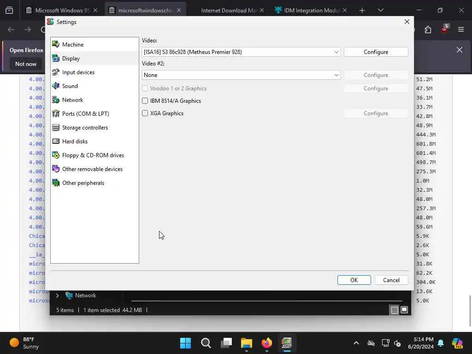Click the 304.0K file size entry
The image size is (472, 354).
click(425, 282)
